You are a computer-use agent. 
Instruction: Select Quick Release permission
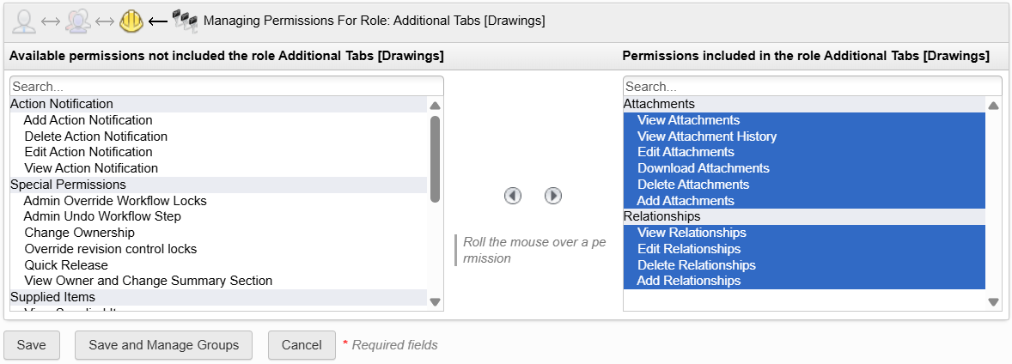click(66, 265)
